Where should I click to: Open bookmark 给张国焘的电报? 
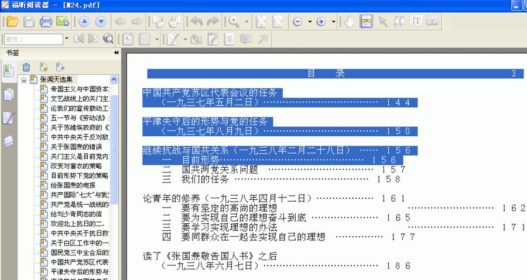click(x=73, y=185)
